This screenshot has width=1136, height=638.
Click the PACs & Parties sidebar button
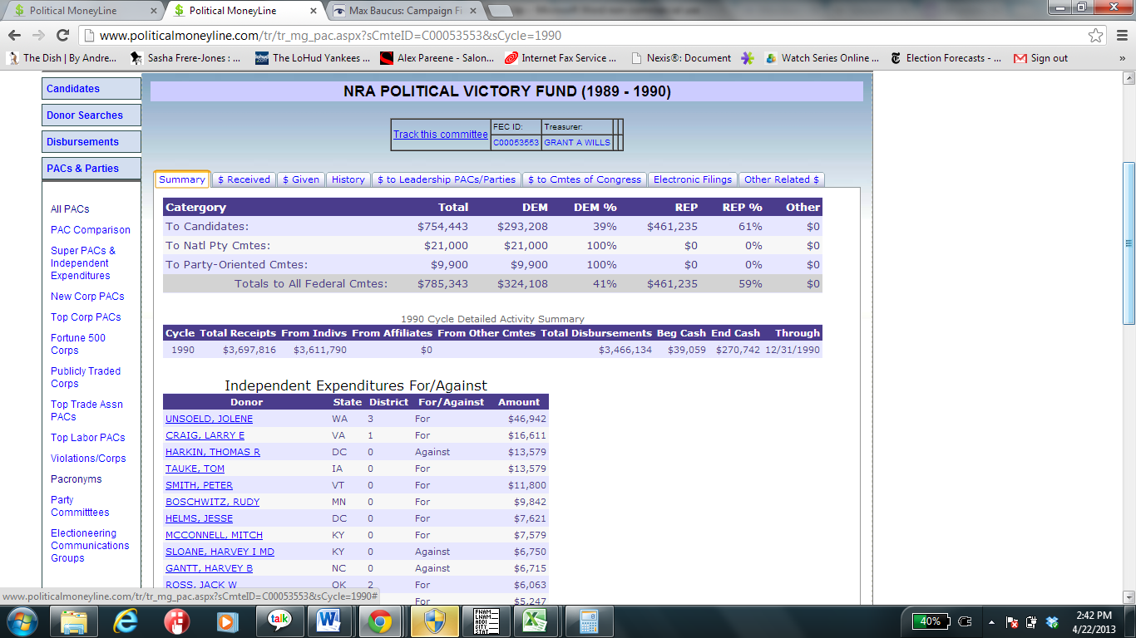(x=91, y=169)
